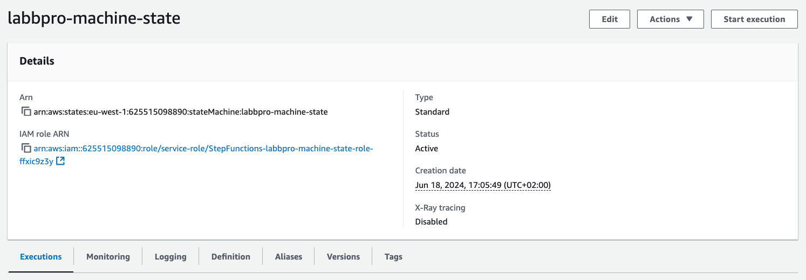Click the Active status value
The height and width of the screenshot is (280, 806).
[x=426, y=148]
